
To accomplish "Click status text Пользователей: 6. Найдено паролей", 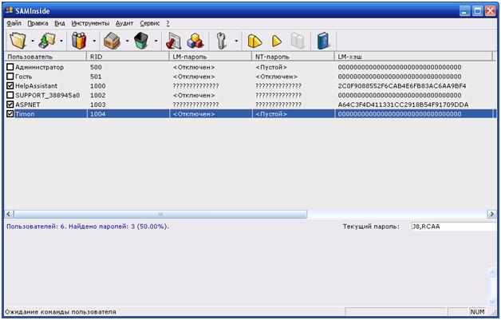I will pos(88,227).
